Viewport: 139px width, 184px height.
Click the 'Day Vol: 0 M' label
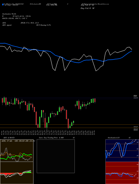pyautogui.click(x=87, y=8)
